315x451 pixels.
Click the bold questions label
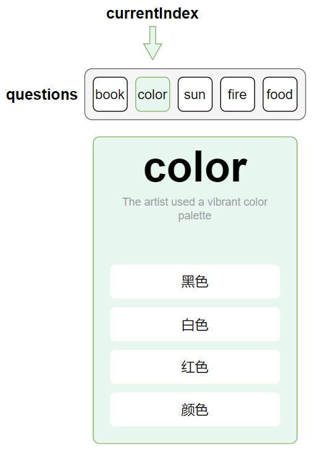42,95
